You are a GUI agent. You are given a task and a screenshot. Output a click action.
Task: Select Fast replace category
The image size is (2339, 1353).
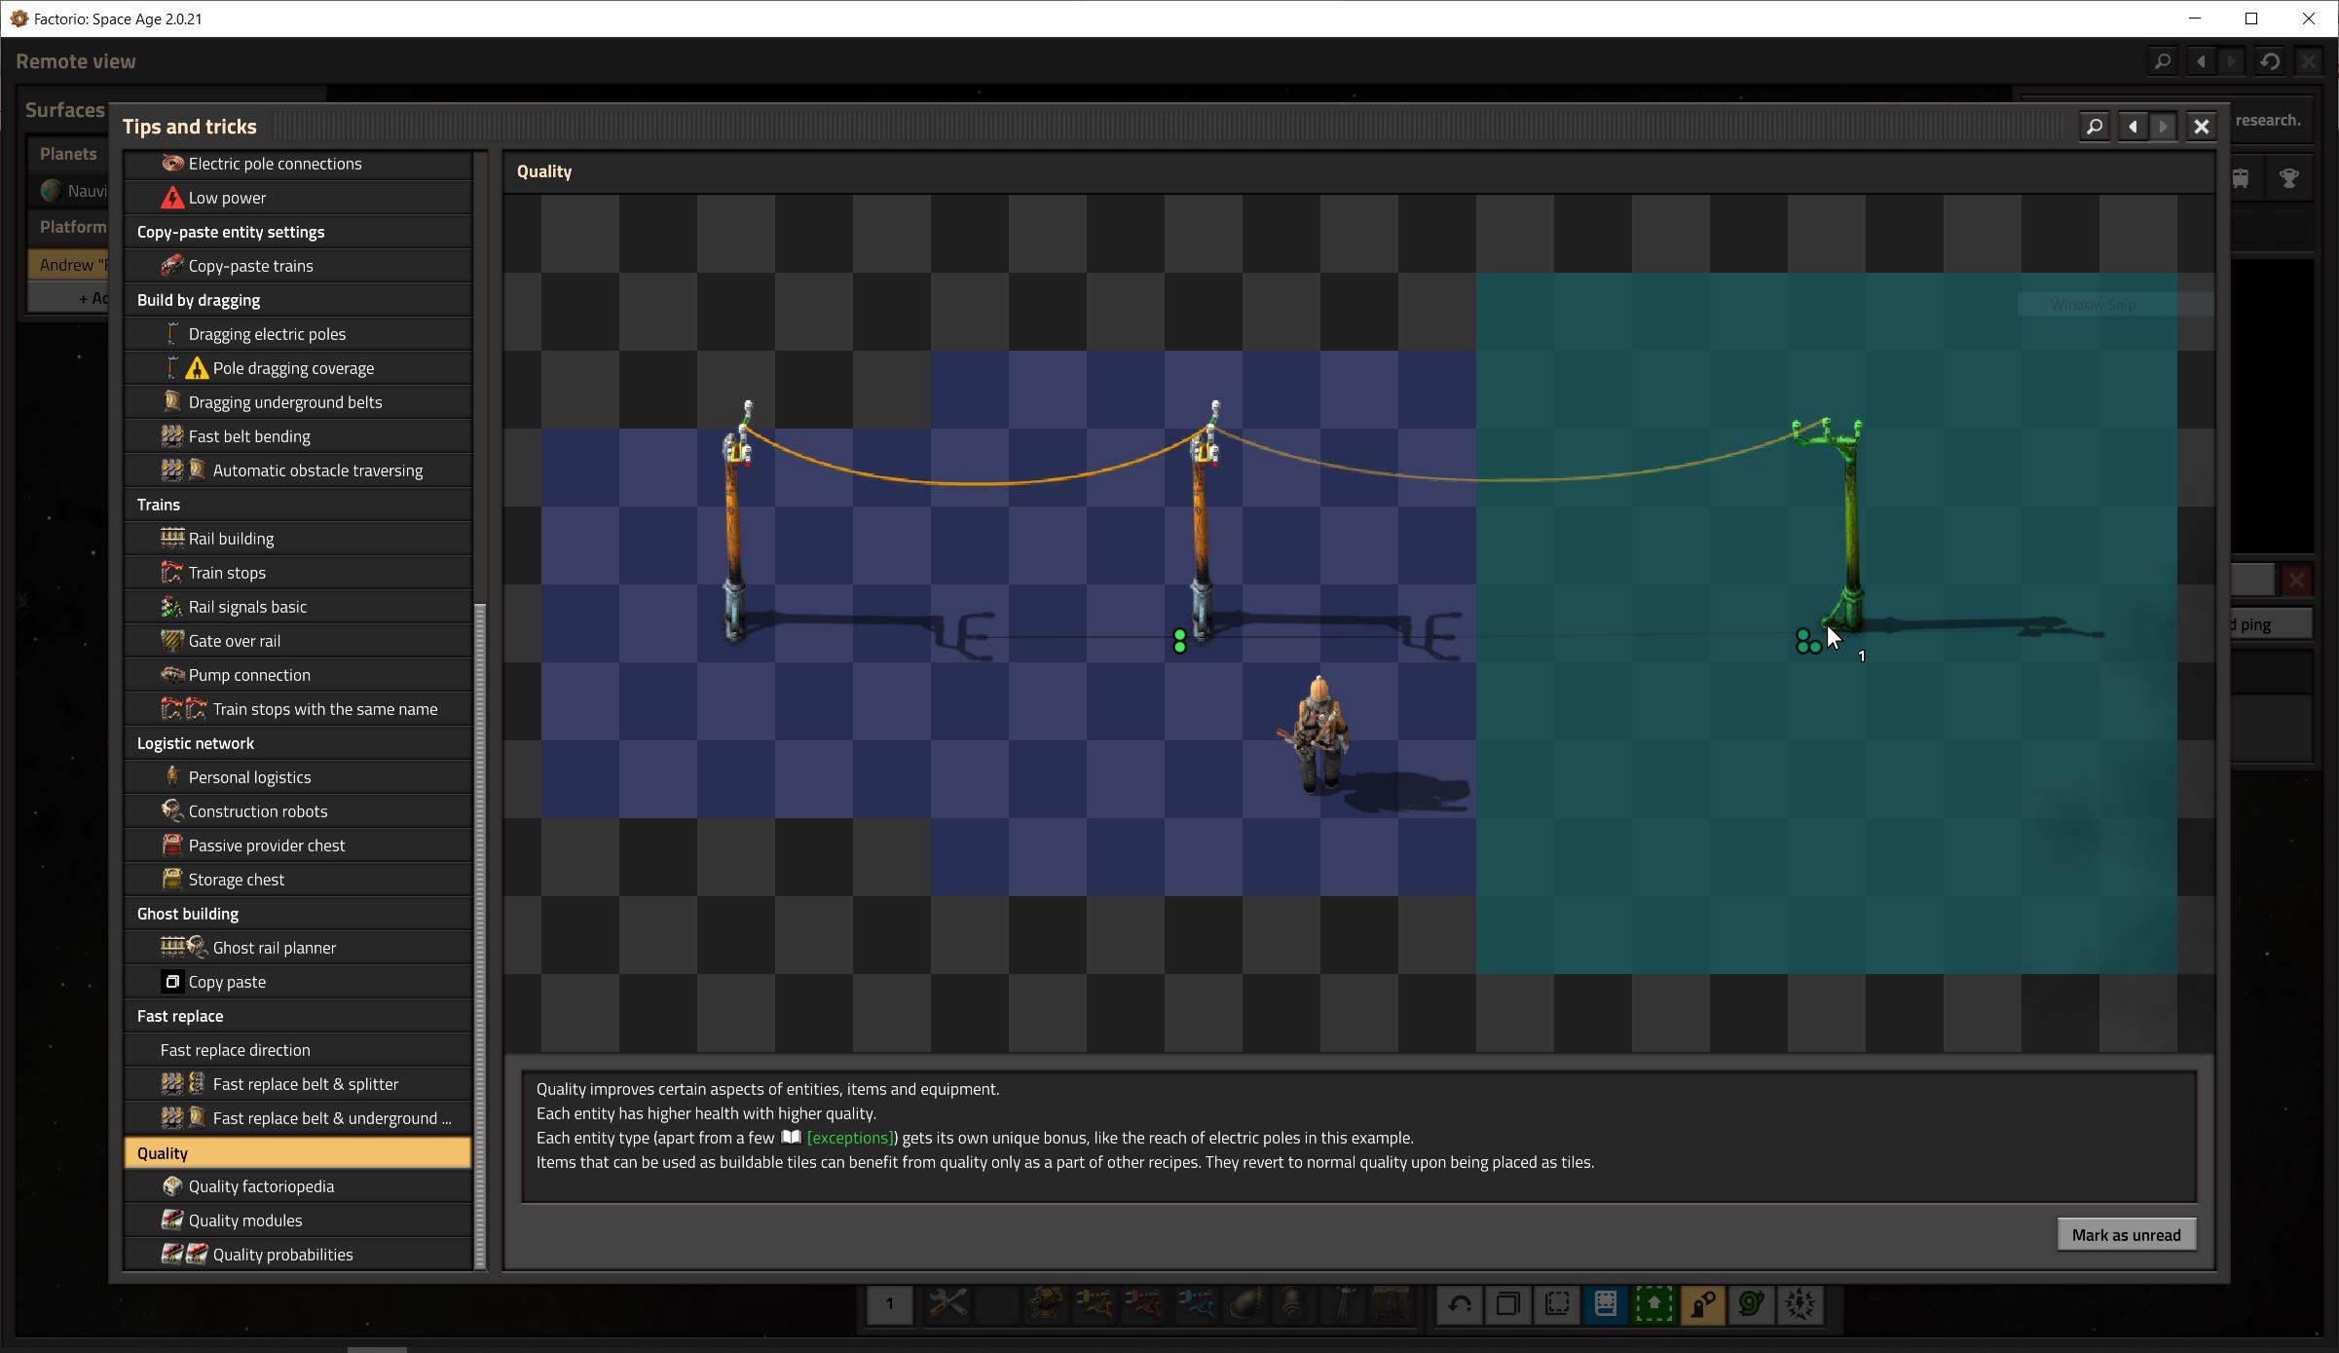[298, 1016]
